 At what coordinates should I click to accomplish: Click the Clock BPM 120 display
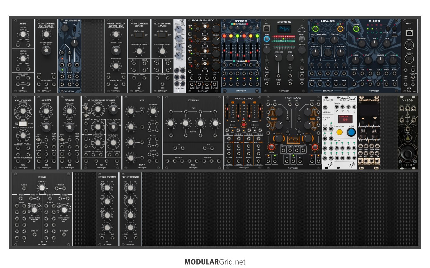click(346, 118)
